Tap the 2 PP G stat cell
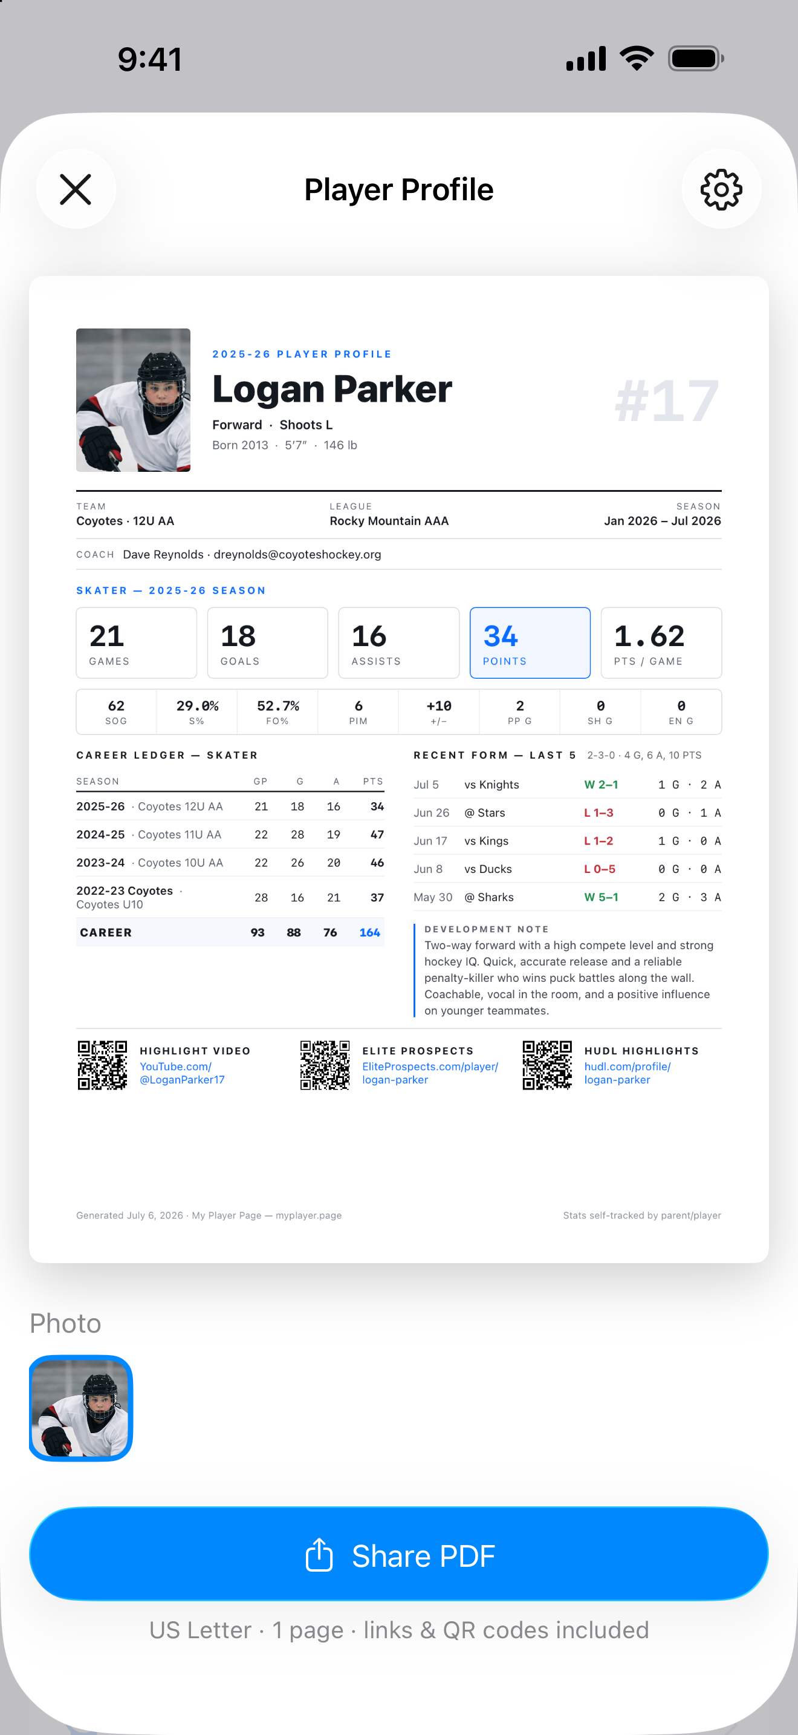This screenshot has width=798, height=1735. 520,712
